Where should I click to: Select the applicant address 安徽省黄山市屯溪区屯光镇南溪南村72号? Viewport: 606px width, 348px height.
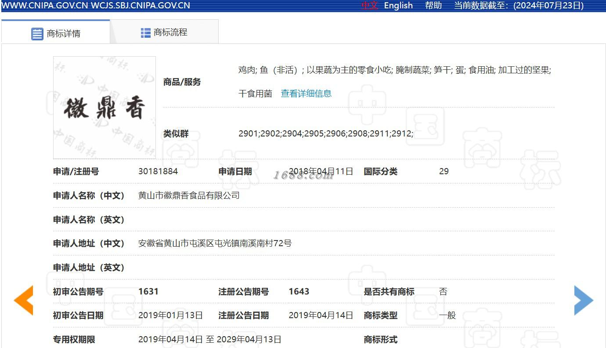point(215,243)
